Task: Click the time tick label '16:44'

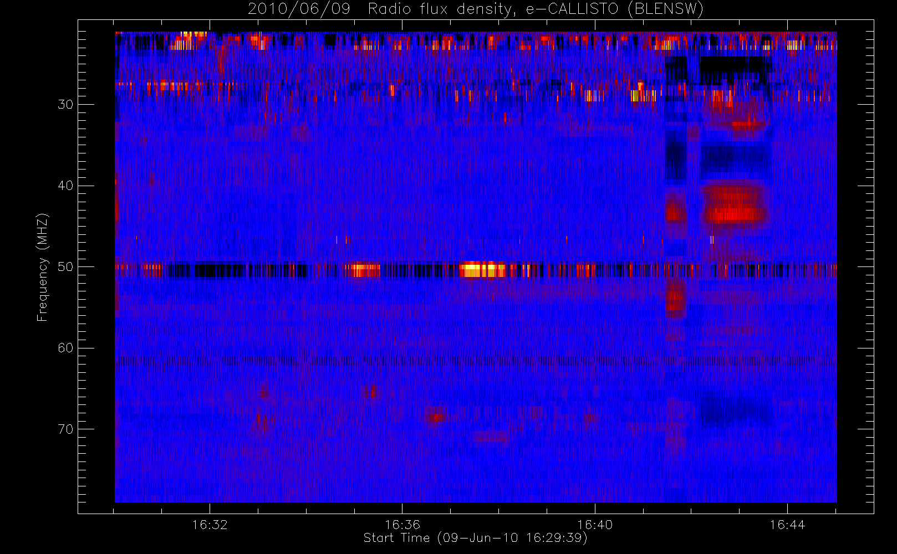Action: [x=787, y=524]
